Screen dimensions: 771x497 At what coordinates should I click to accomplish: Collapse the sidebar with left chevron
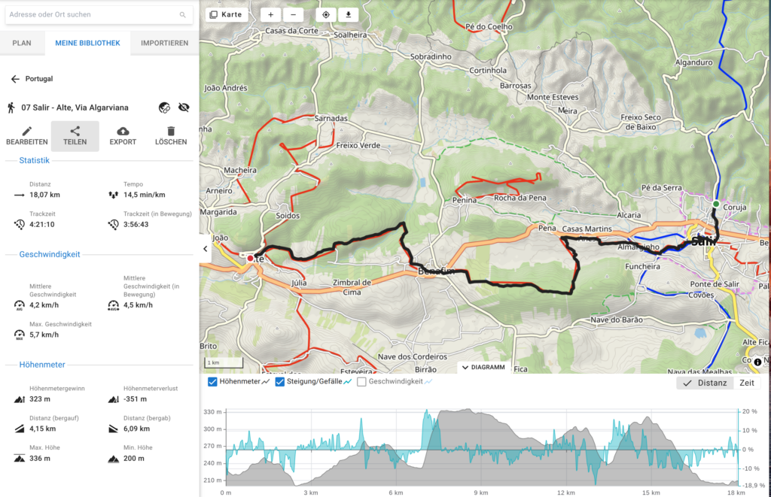206,248
